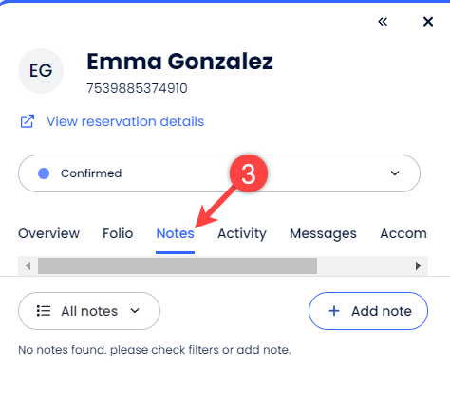The image size is (450, 400).
Task: Expand the Confirmed status dropdown
Action: tap(219, 173)
